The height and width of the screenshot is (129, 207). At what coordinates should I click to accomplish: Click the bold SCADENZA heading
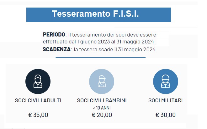[57, 49]
